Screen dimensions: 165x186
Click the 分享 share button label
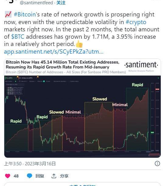[x=64, y=176]
